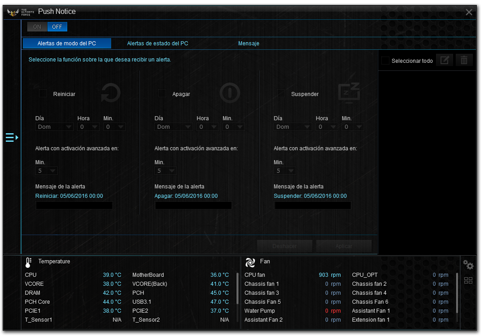The width and height of the screenshot is (484, 336).
Task: Click the Chassis Fan 5 row
Action: [293, 302]
